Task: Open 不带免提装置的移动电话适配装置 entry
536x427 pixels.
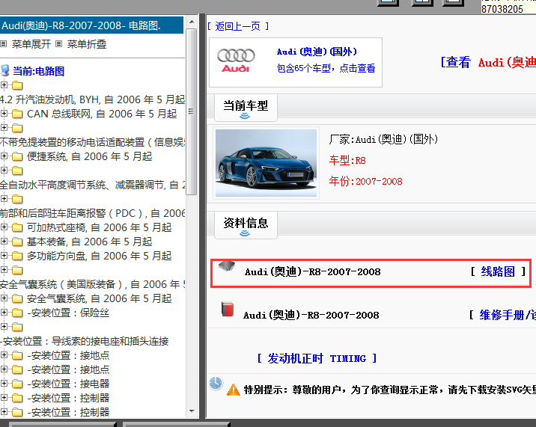Action: (92, 142)
